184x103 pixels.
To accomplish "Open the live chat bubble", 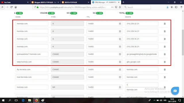I will click(175, 91).
